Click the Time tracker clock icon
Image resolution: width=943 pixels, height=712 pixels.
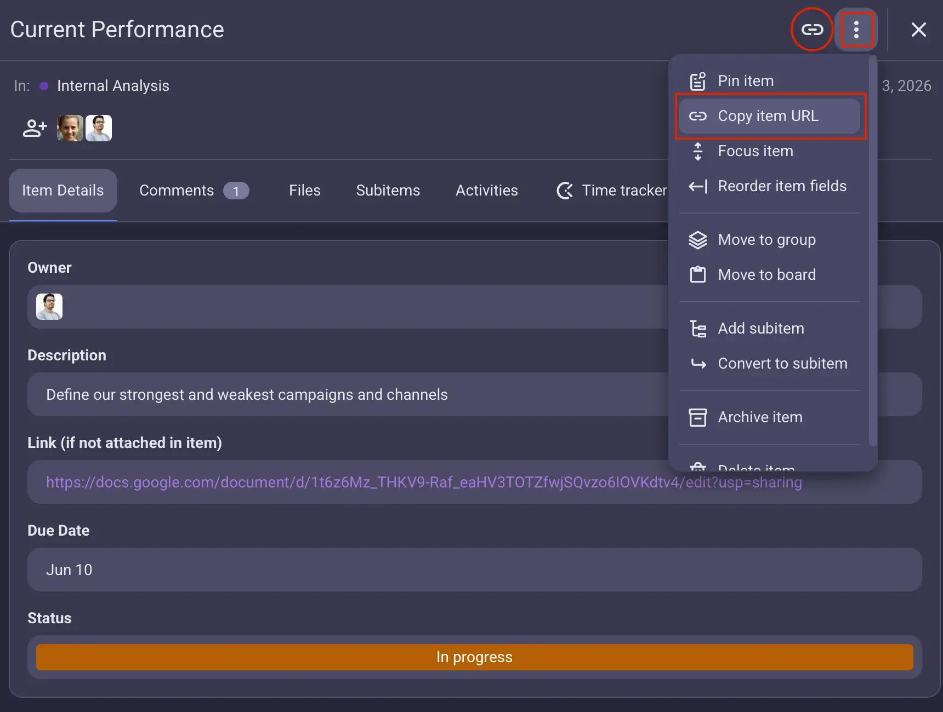point(565,191)
